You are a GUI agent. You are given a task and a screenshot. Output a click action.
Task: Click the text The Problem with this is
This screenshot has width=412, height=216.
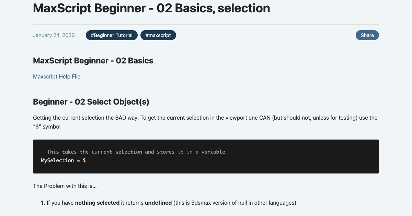pyautogui.click(x=65, y=186)
